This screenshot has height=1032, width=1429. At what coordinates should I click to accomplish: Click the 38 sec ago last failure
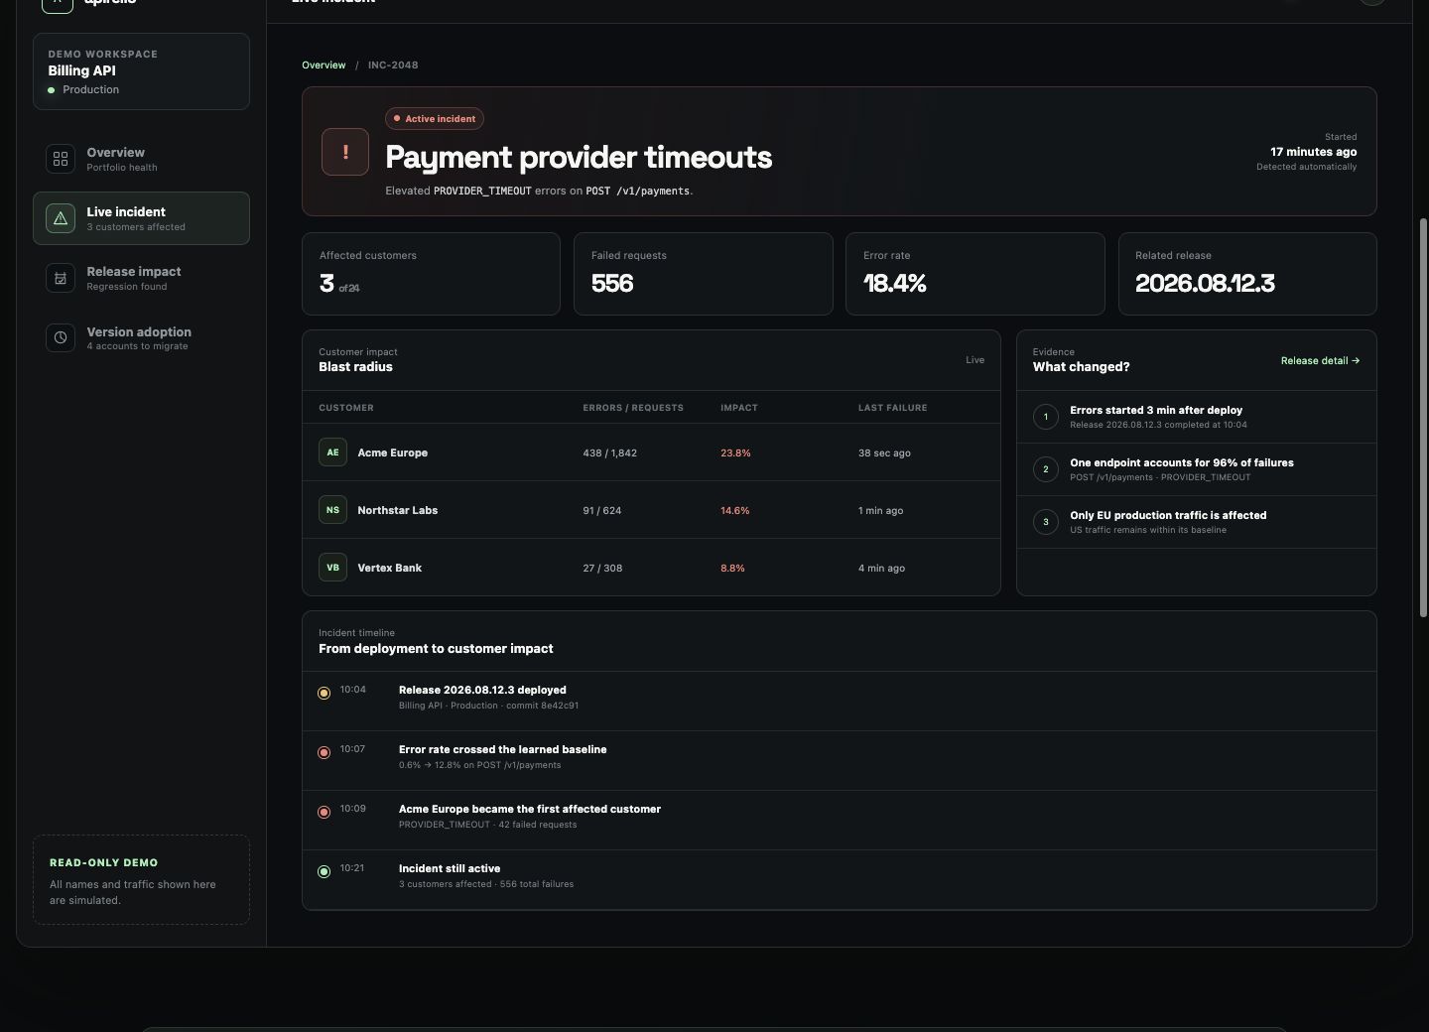point(884,453)
